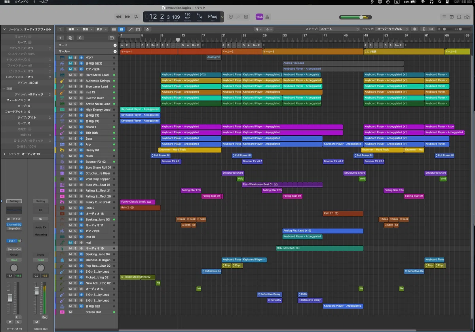
Task: Click the Setting button on オーディオ 19 strip
Action: (x=14, y=201)
